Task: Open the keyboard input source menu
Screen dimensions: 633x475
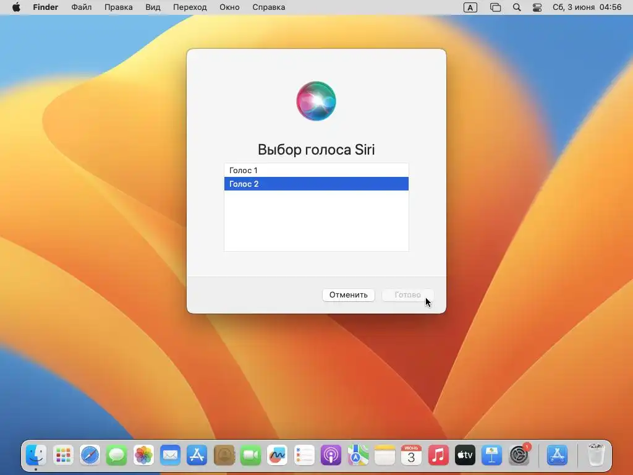Action: [x=470, y=7]
